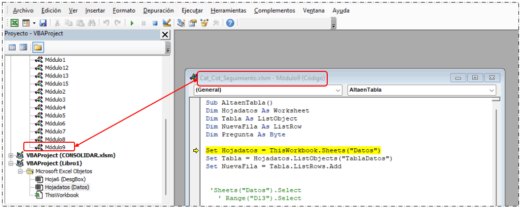Viewport: 521px width, 208px height.
Task: Open project panel toolbar options arrow
Action: [168, 49]
